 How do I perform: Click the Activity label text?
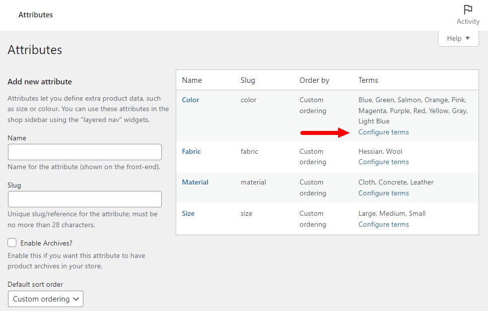[468, 21]
